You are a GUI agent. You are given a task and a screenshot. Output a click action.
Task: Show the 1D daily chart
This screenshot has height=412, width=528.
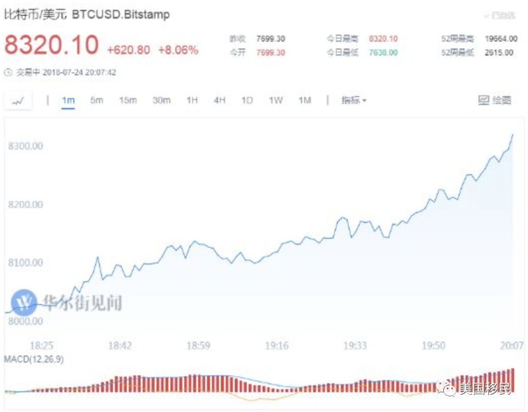(x=247, y=101)
